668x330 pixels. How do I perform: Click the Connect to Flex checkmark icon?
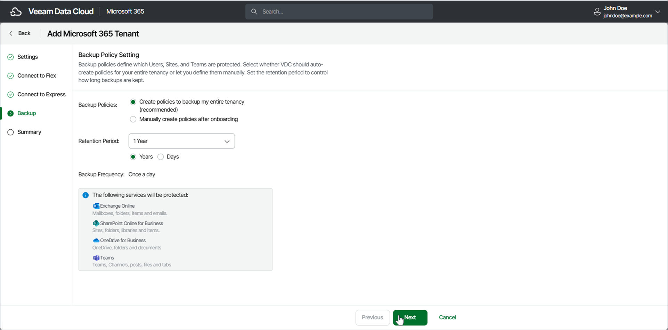11,76
